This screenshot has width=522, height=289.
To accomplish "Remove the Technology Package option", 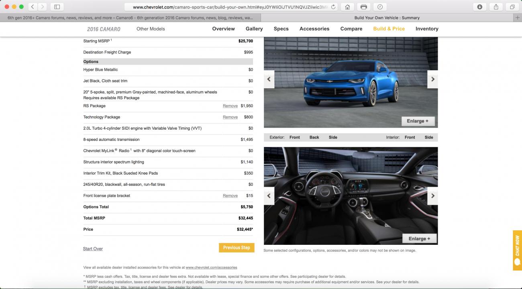I will point(230,117).
